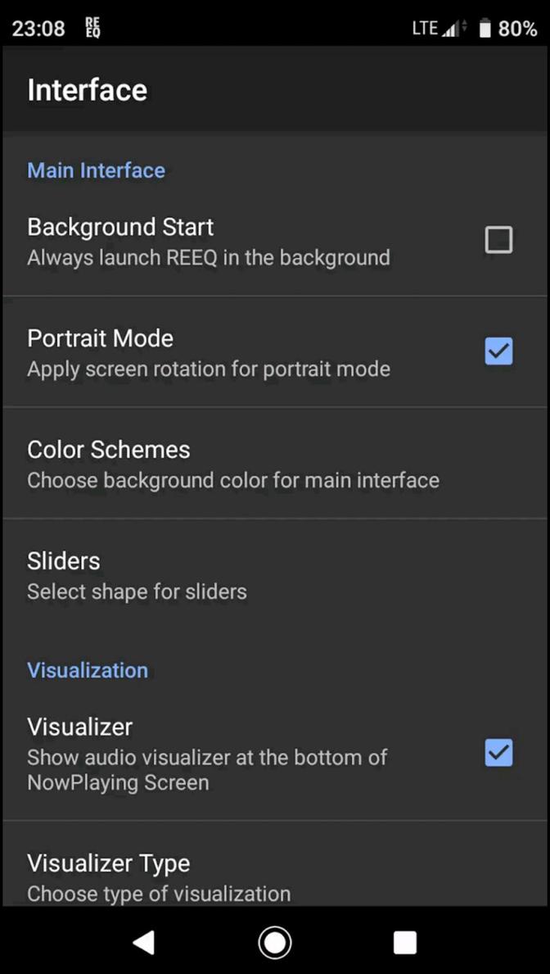Disable Portrait Mode checkbox

(x=498, y=351)
